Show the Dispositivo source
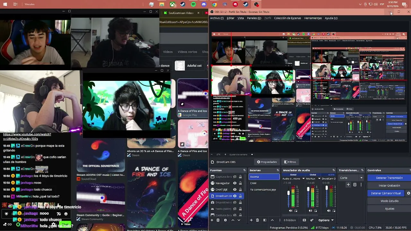The image size is (411, 231). click(235, 202)
